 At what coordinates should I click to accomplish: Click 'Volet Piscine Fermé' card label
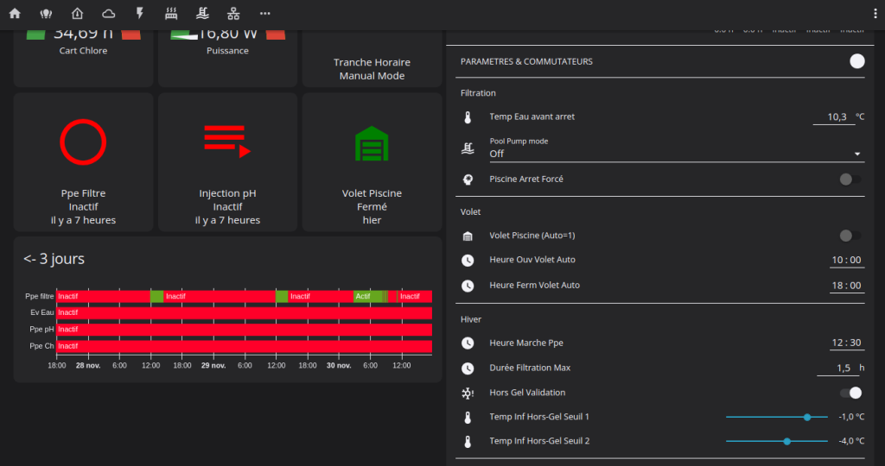point(372,200)
